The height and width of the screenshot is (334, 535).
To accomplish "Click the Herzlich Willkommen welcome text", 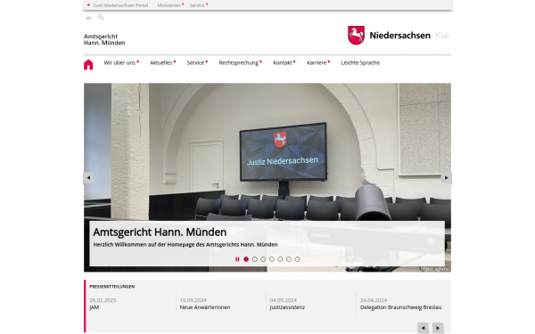I will [185, 245].
